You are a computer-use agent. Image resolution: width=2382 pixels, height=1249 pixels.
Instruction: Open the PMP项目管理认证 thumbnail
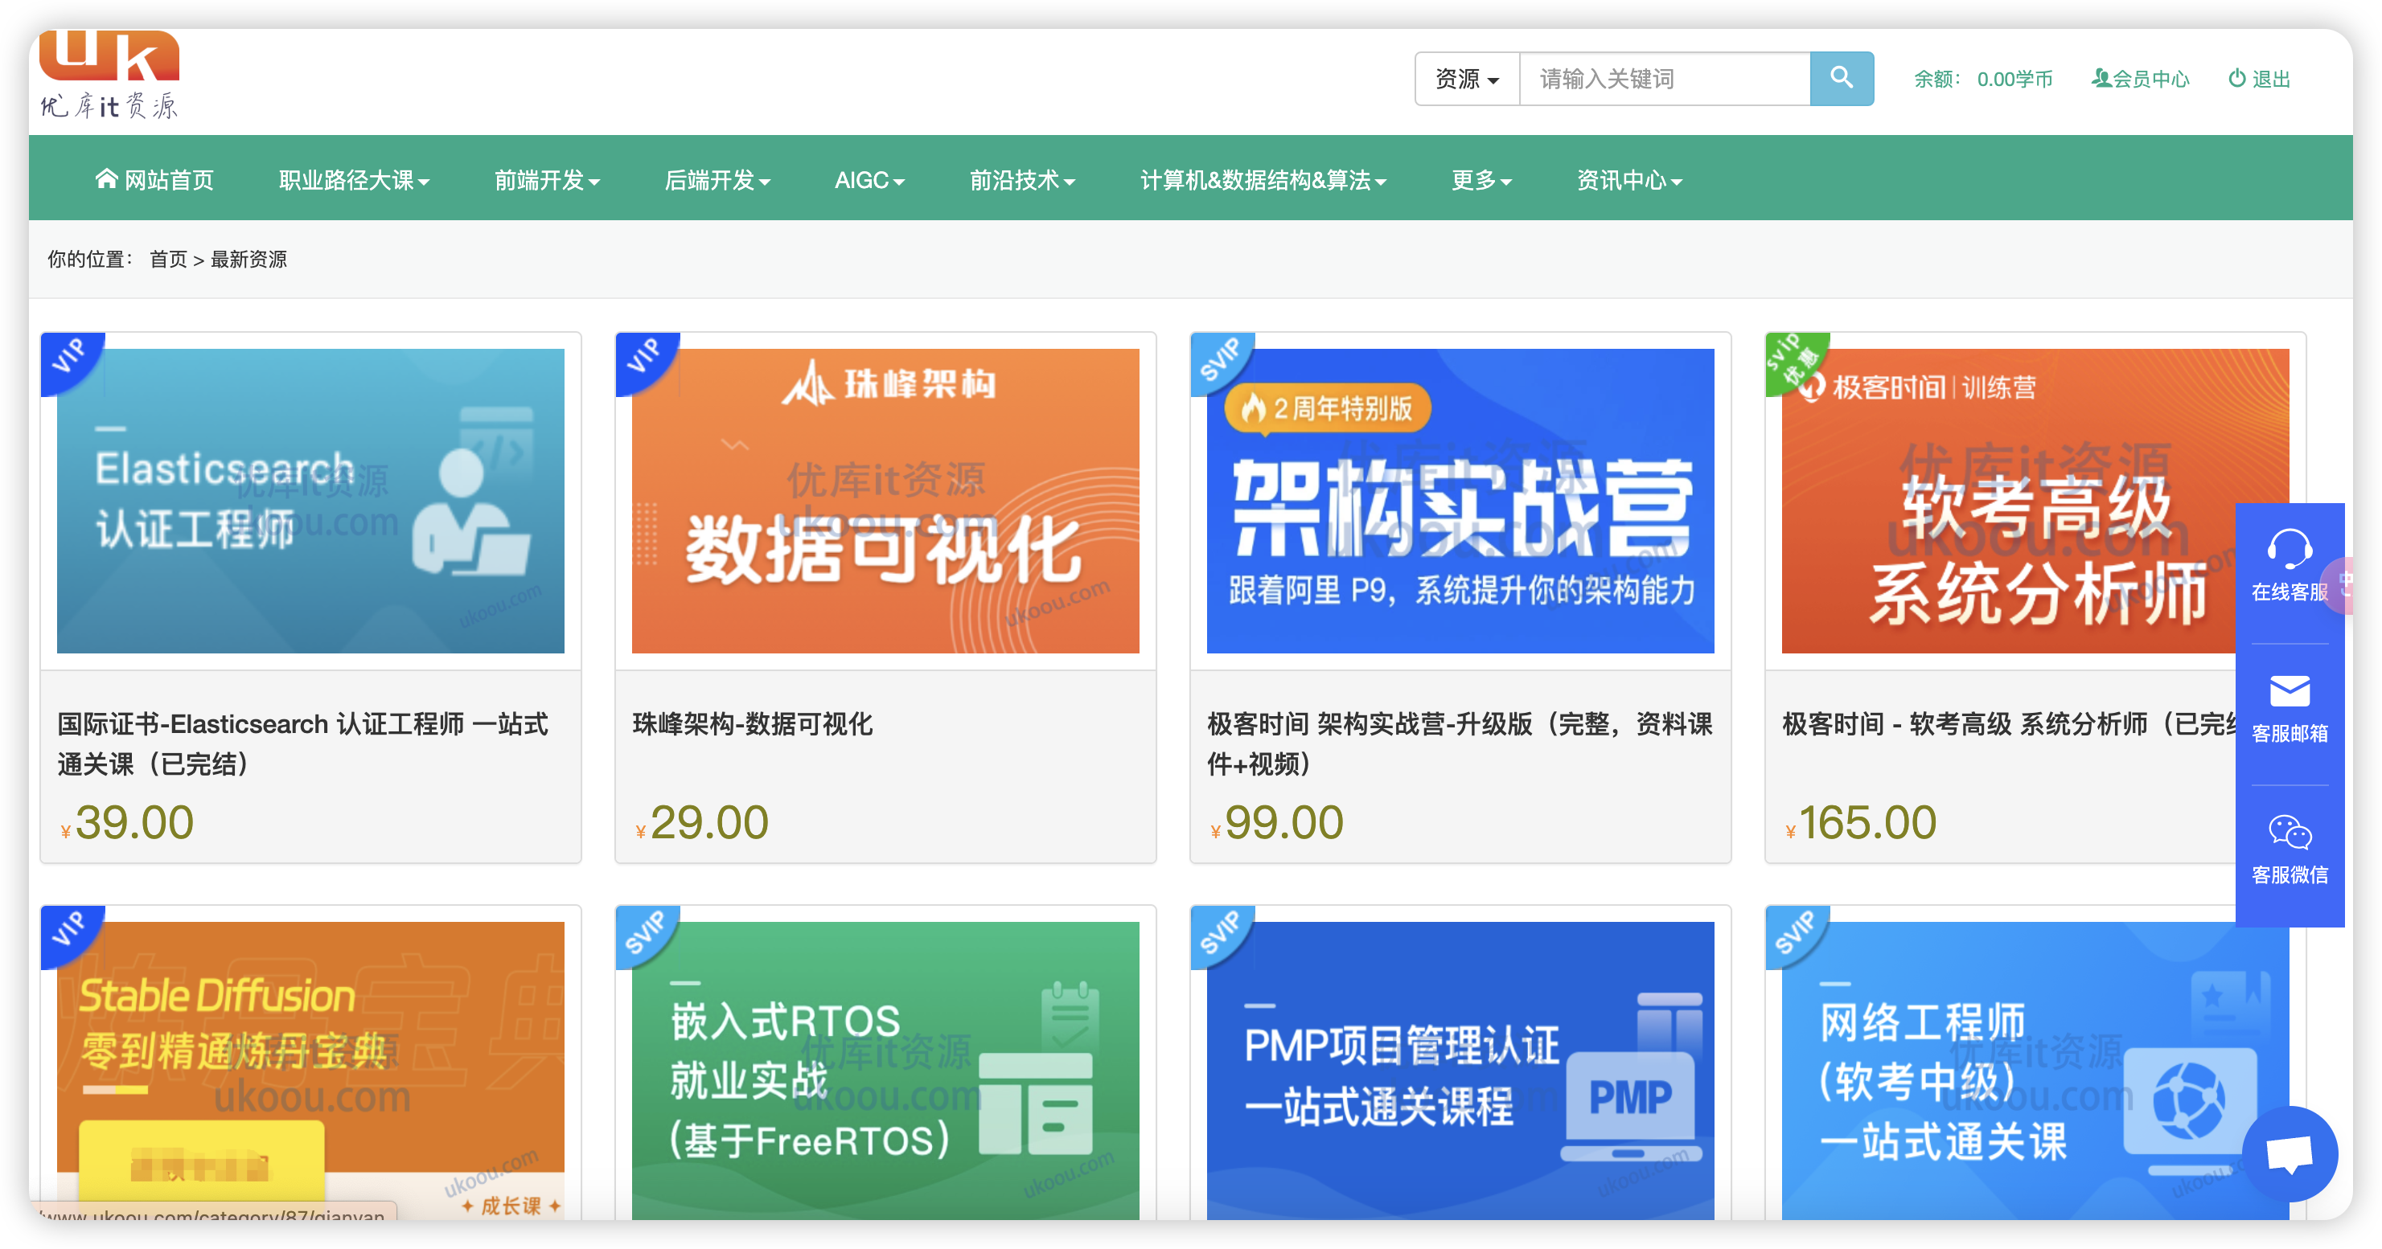click(x=1460, y=1070)
